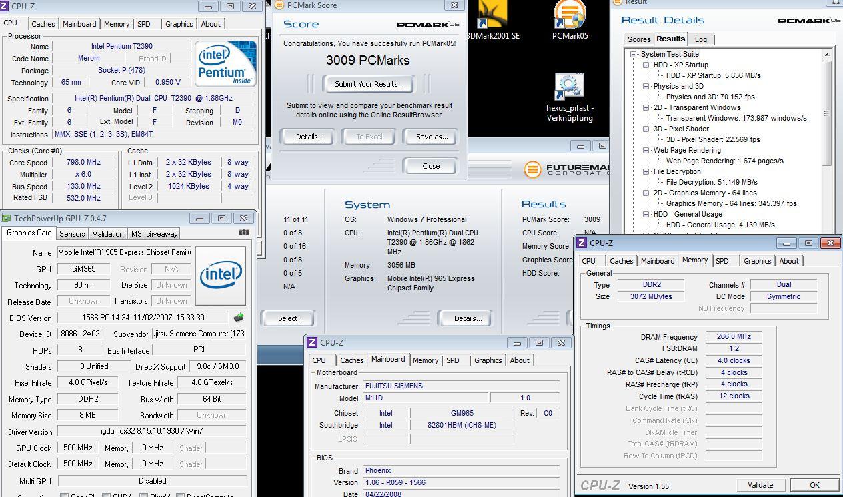Collapse the File Decryption node
The width and height of the screenshot is (843, 497).
[646, 171]
